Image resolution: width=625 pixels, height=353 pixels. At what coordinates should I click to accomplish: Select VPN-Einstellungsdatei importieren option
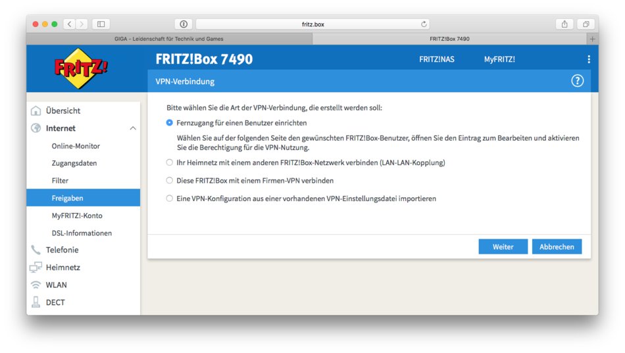[x=170, y=198]
